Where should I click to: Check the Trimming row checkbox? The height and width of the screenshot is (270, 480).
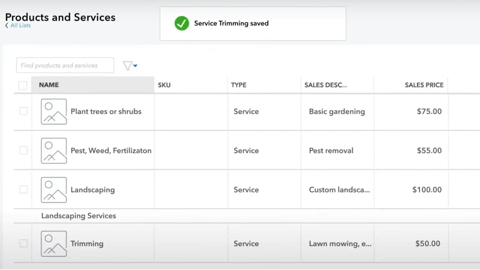click(x=23, y=243)
